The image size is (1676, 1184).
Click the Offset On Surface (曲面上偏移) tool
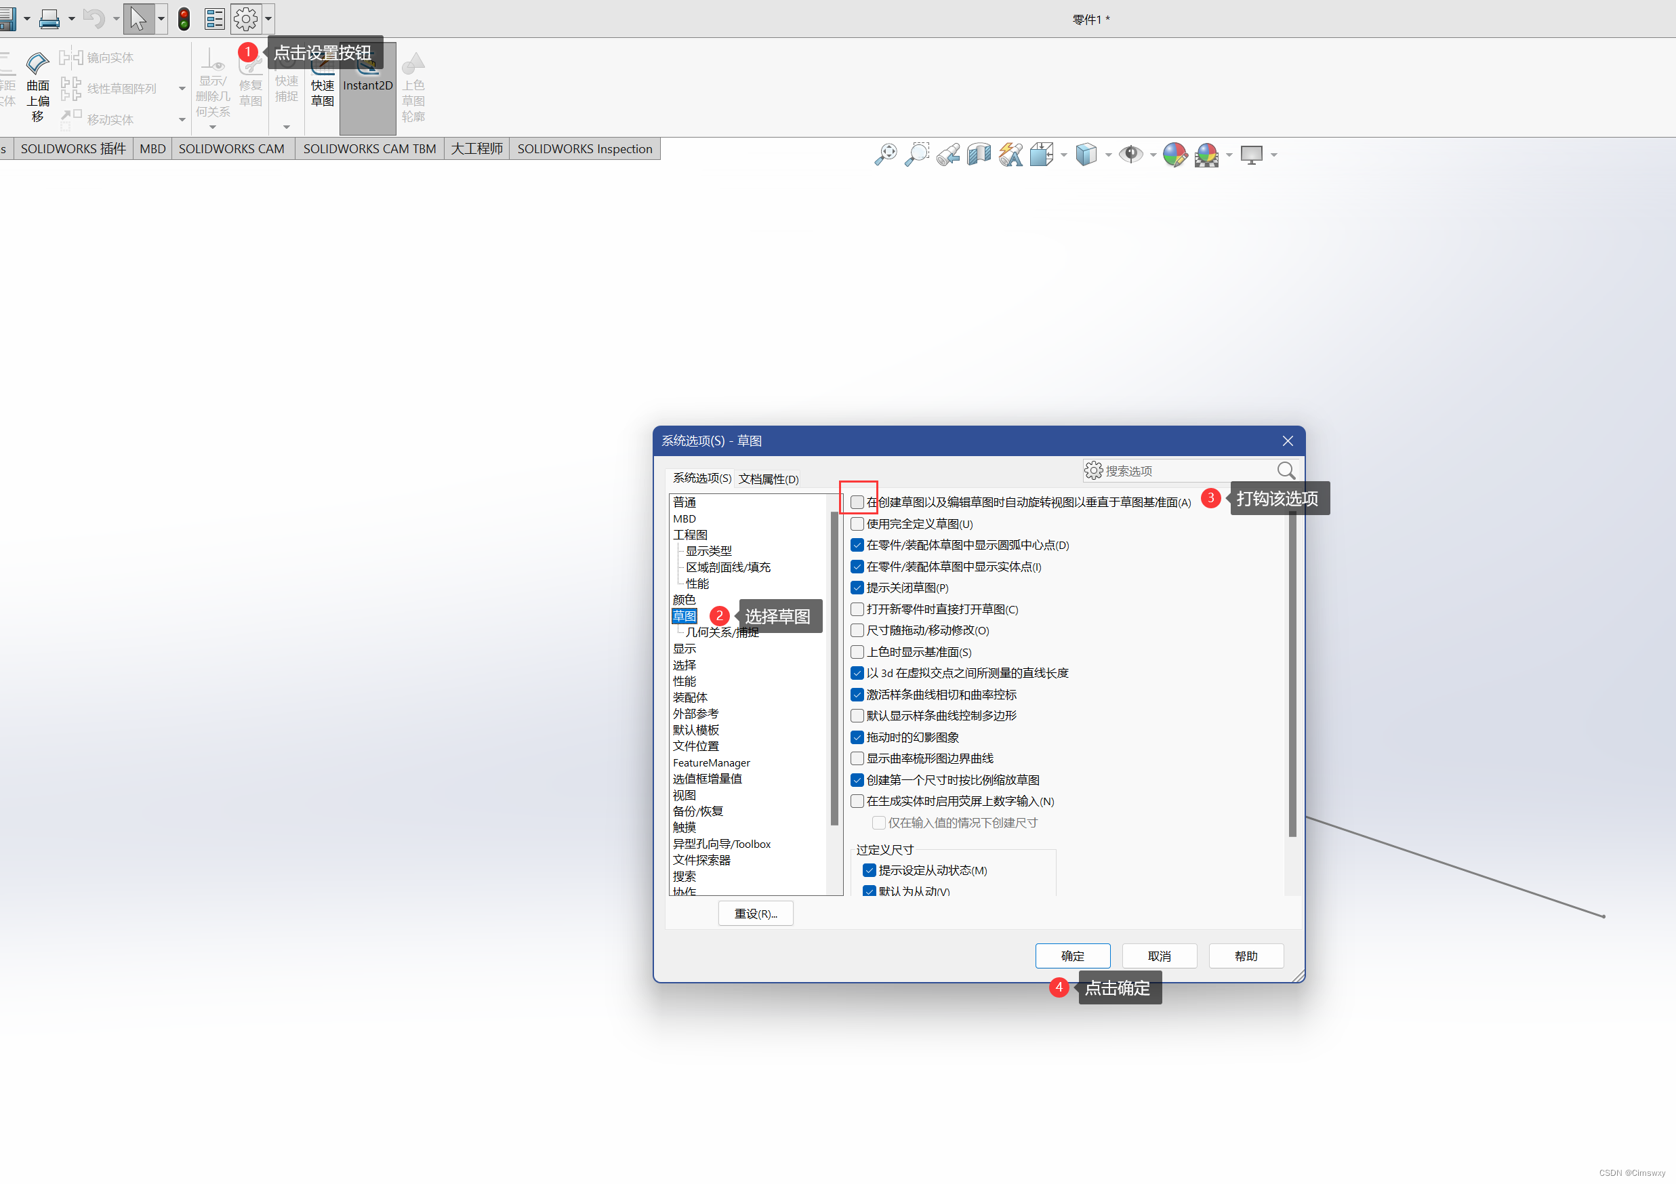38,86
